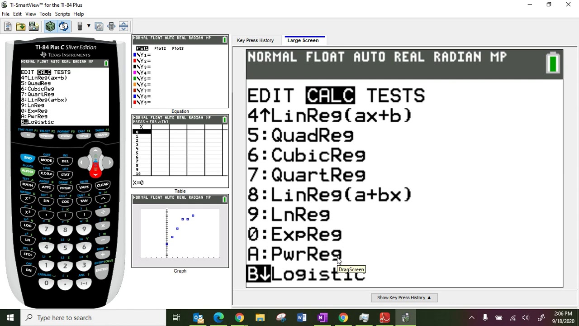
Task: Click the 0:ExpReg line on large screen
Action: click(294, 234)
